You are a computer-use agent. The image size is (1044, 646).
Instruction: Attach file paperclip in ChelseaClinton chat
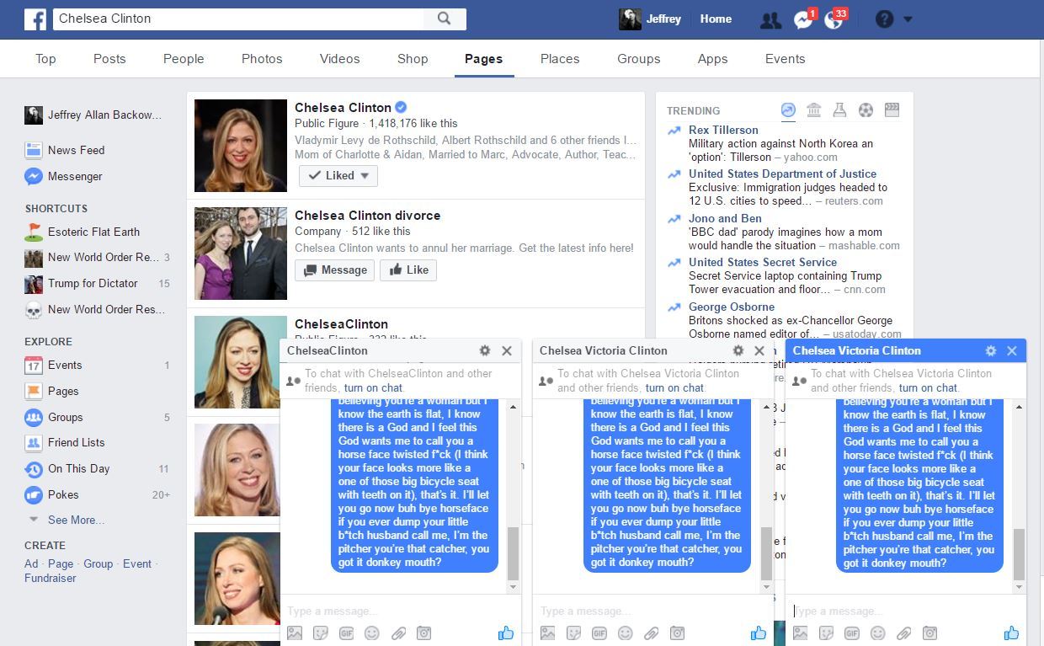(x=398, y=633)
